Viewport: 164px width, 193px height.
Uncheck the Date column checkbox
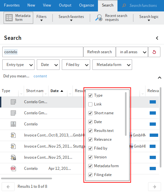(x=90, y=122)
